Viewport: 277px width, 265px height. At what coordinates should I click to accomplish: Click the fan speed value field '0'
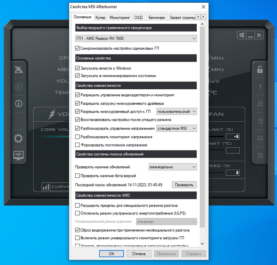pos(233,173)
